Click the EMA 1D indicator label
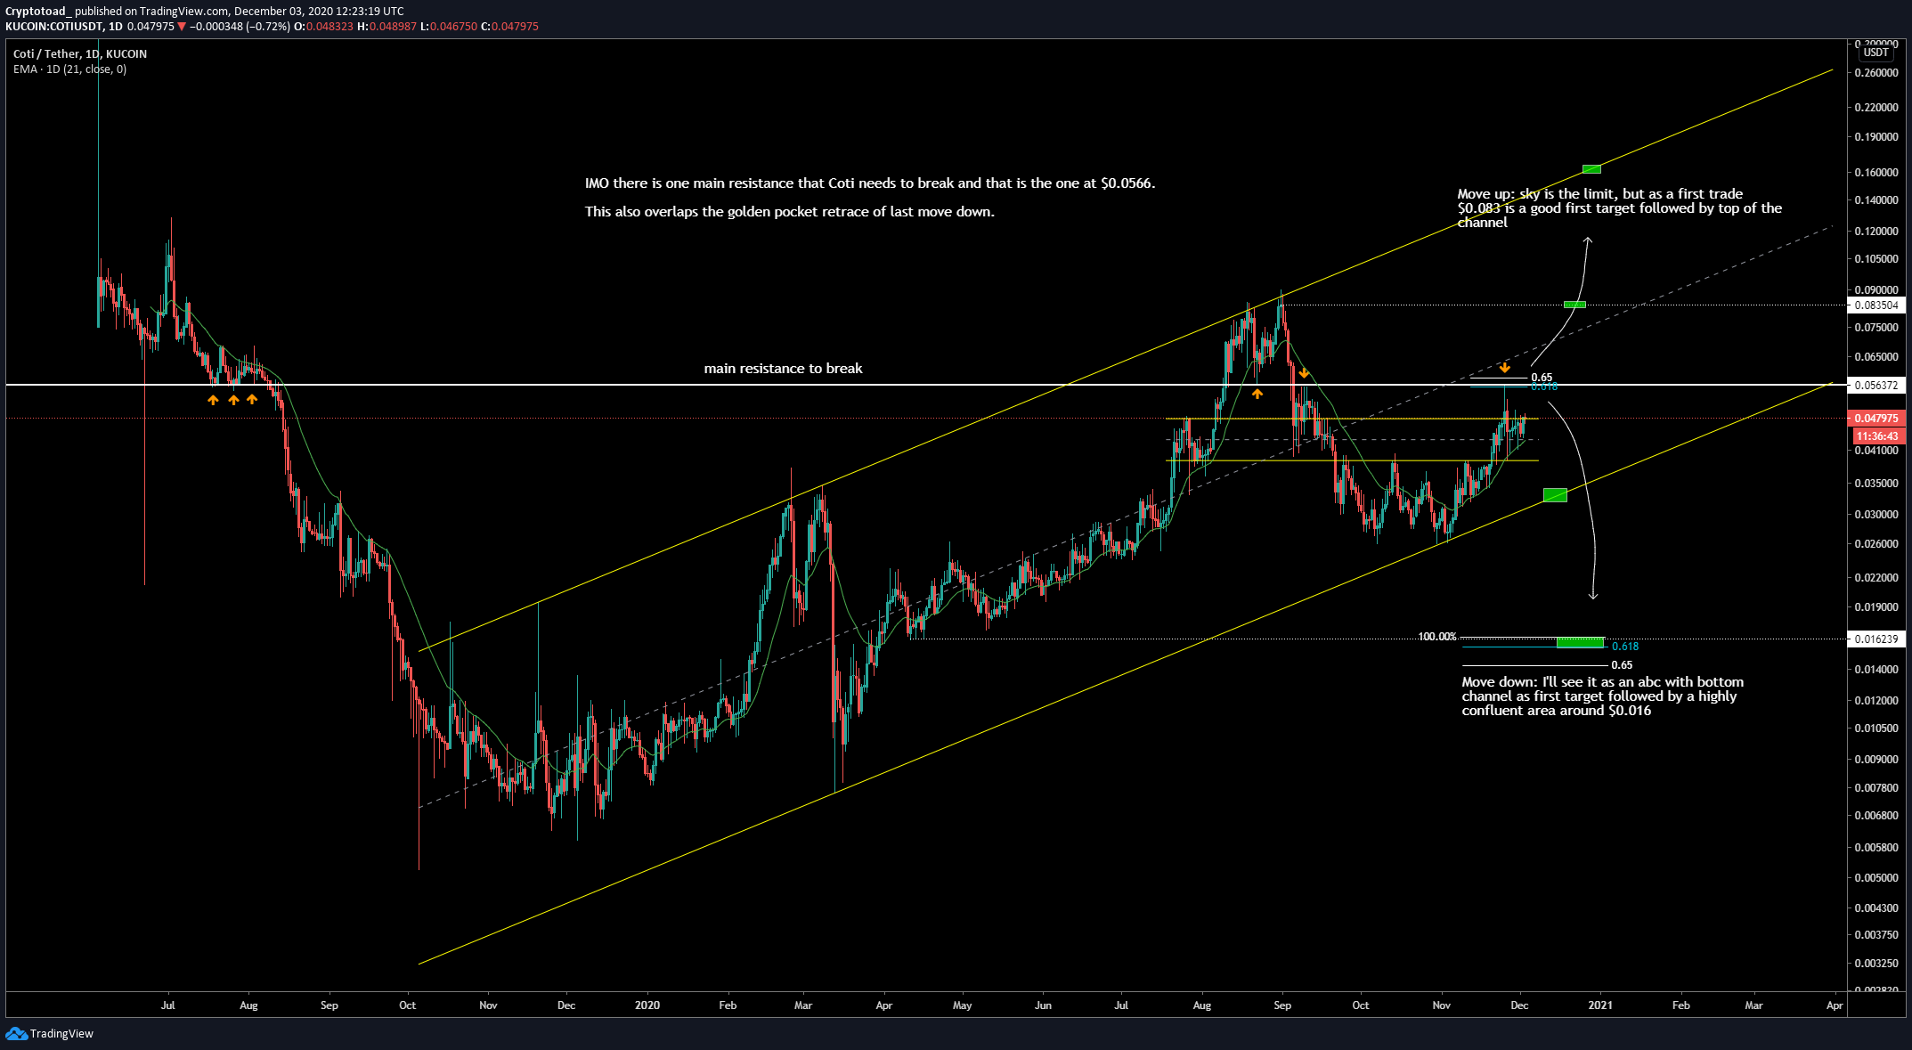1912x1050 pixels. pos(69,69)
